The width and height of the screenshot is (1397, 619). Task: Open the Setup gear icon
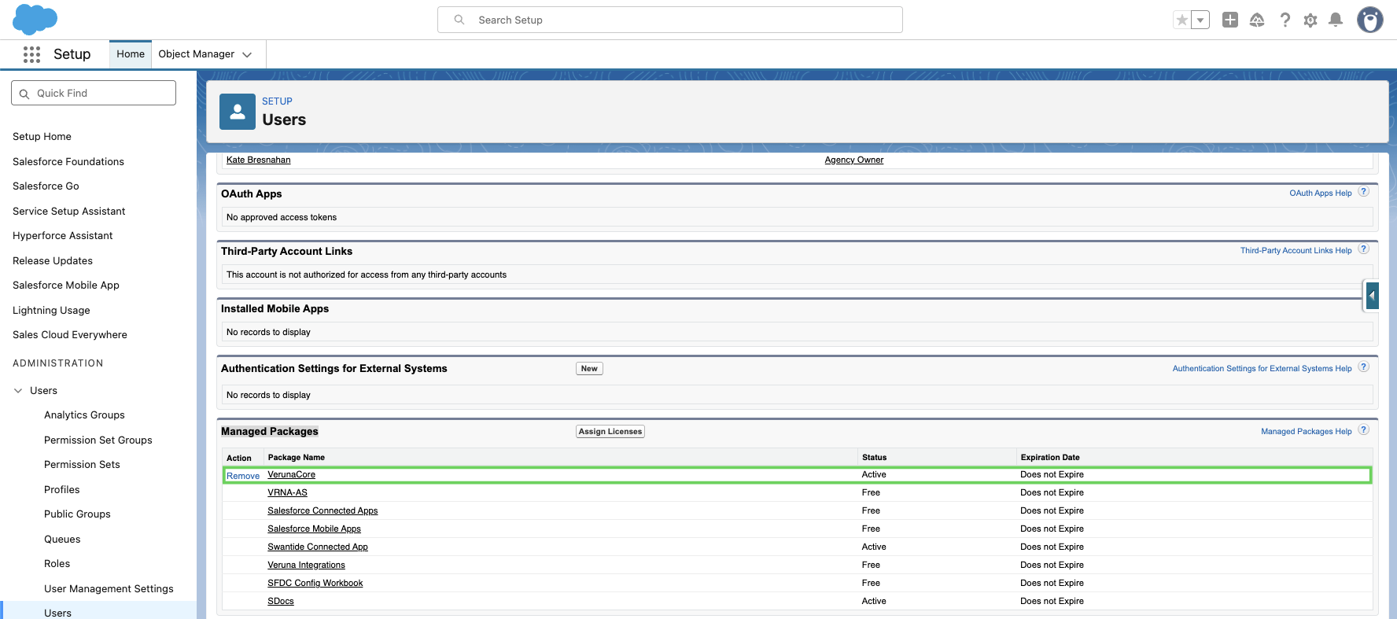[1310, 20]
